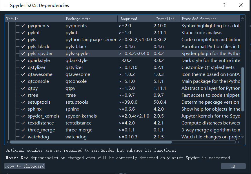Click the help question mark in title bar
Image resolution: width=251 pixels, height=174 pixels.
tap(224, 5)
